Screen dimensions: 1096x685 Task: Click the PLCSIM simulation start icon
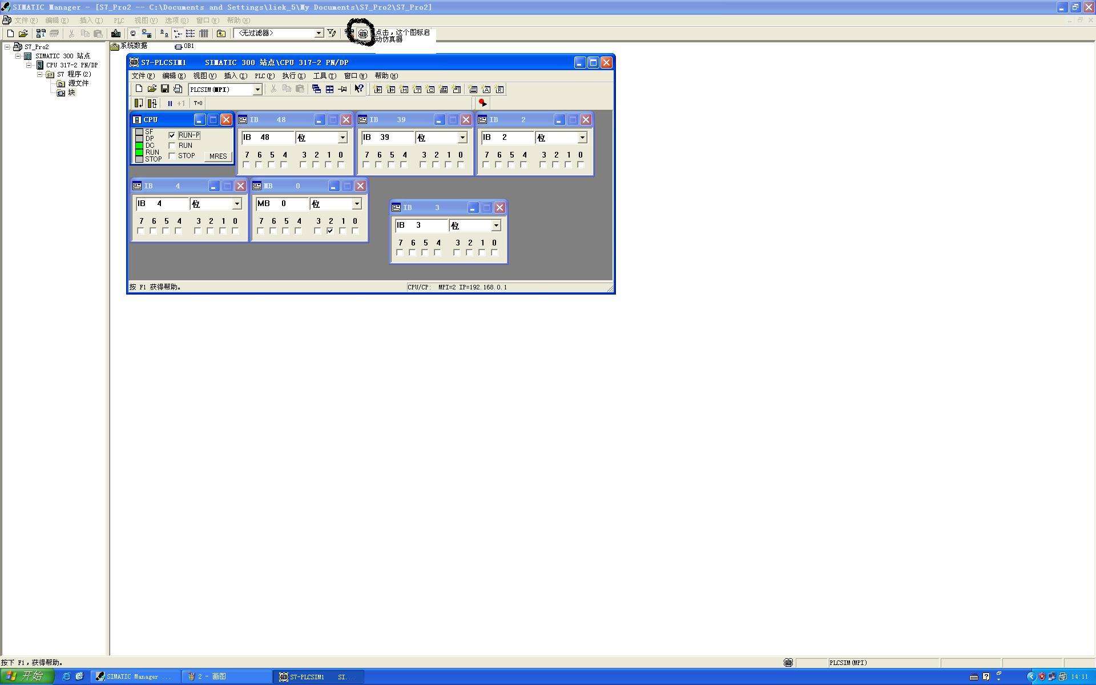tap(361, 33)
